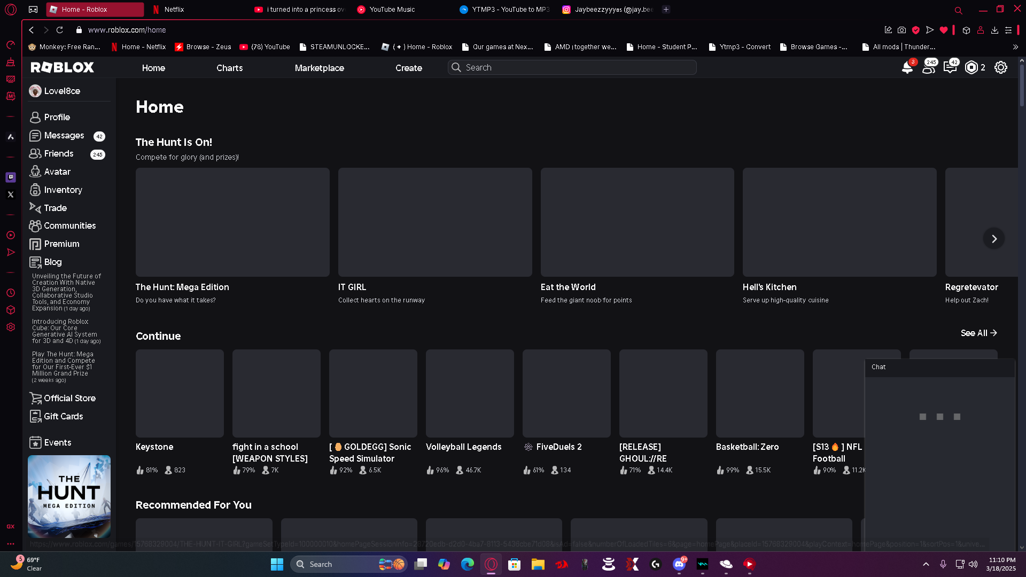This screenshot has height=577, width=1026.
Task: Open Opera sidebar settings gear
Action: [x=11, y=327]
